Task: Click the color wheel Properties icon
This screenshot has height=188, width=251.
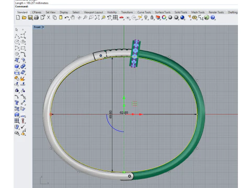Action: pos(164,17)
